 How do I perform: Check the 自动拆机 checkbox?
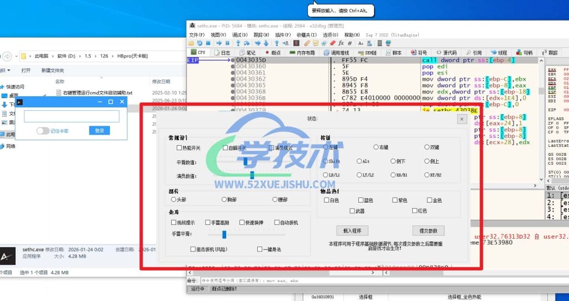[277, 222]
